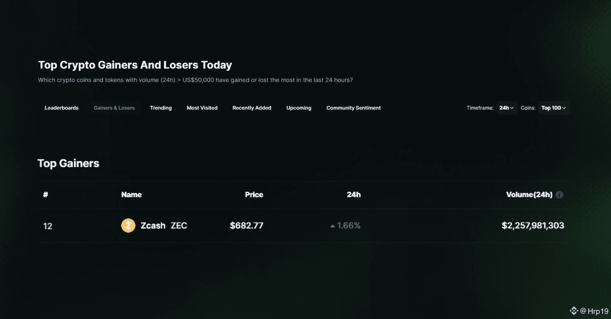The width and height of the screenshot is (611, 319).
Task: Go to the Most Visited tab
Action: point(202,108)
